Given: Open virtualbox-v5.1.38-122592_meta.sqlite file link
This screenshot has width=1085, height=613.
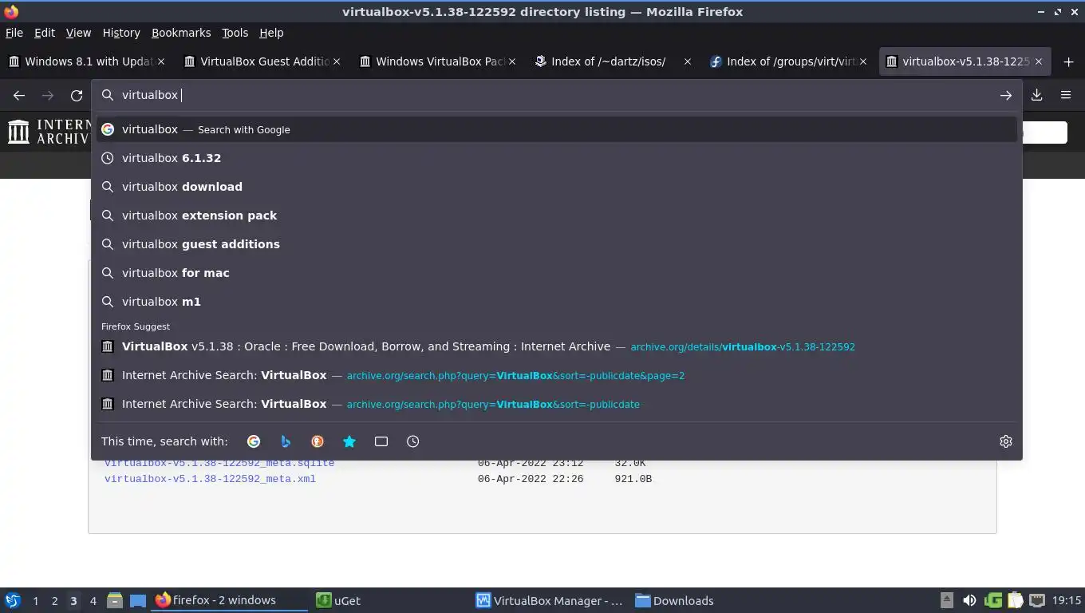Looking at the screenshot, I should [x=219, y=465].
